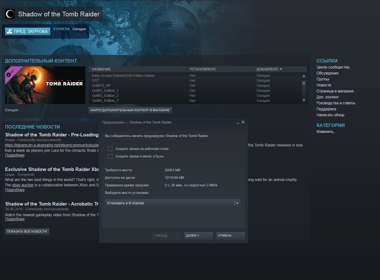
Task: Cancel the pre-load with ОТМЕНА
Action: [x=231, y=236]
